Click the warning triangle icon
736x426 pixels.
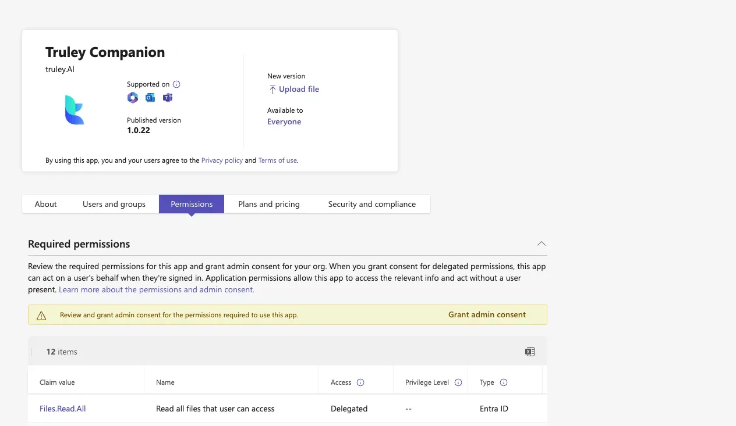pos(41,316)
